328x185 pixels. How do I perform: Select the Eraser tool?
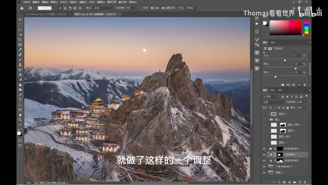click(20, 75)
